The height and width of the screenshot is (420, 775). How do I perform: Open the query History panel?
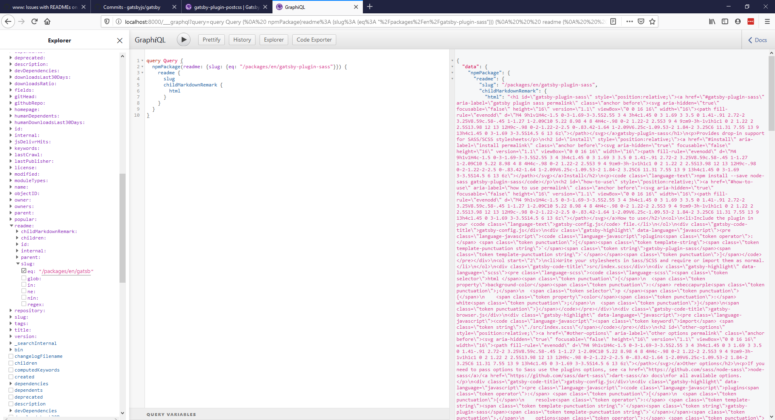[242, 40]
